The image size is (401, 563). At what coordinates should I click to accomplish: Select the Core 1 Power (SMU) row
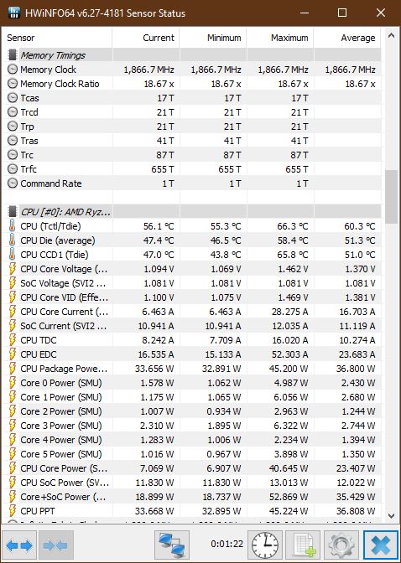click(191, 397)
